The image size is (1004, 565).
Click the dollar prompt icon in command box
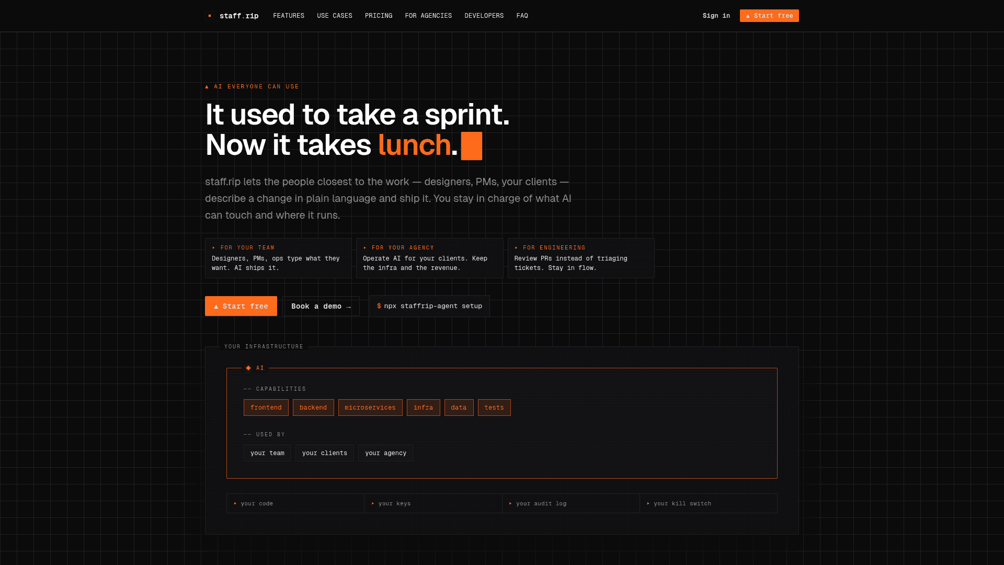pyautogui.click(x=379, y=306)
